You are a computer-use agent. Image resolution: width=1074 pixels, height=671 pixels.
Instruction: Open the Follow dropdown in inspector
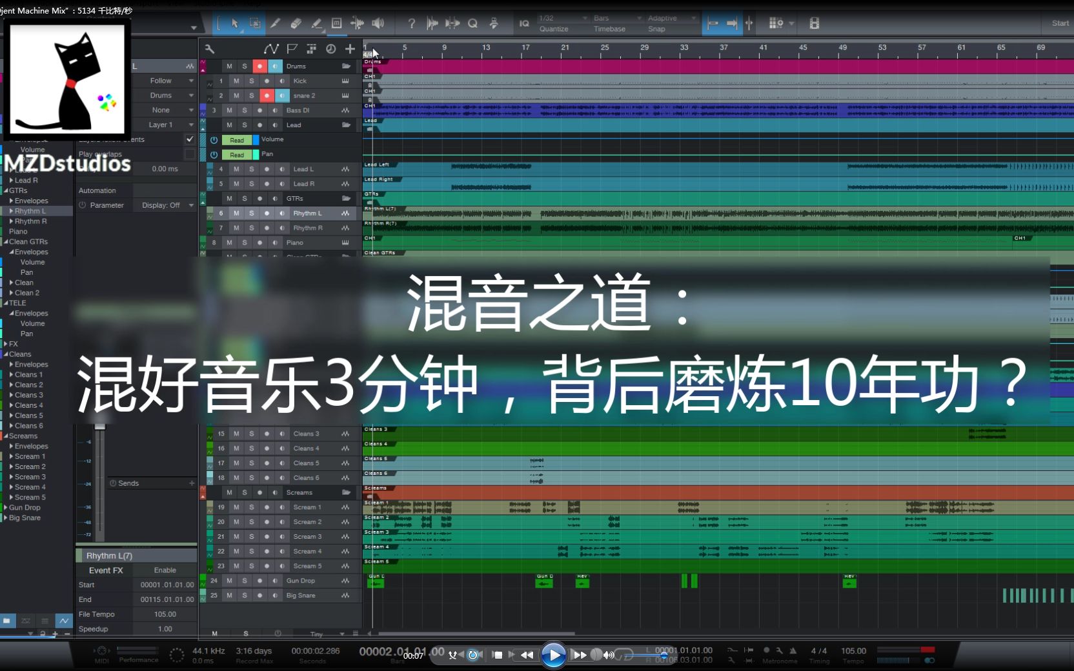tap(165, 81)
